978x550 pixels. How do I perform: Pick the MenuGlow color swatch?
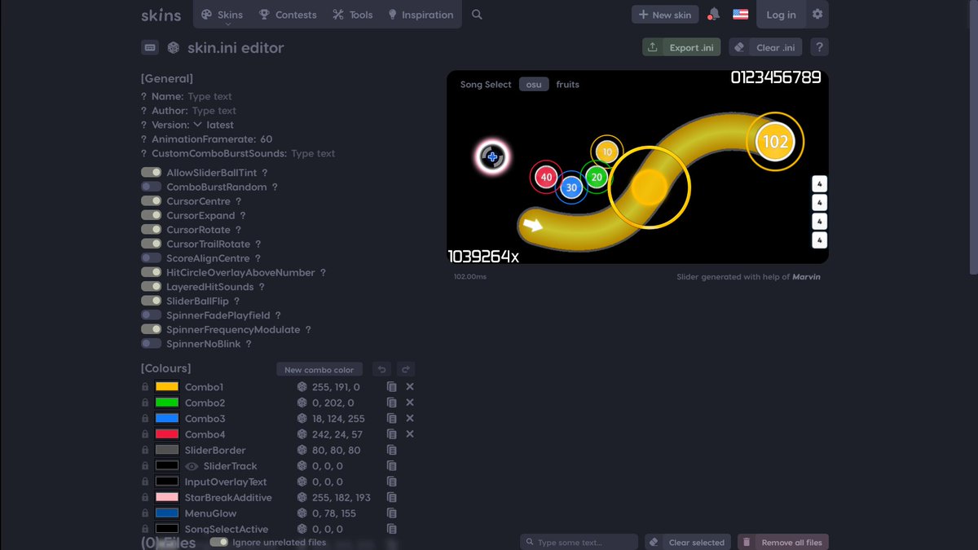click(x=165, y=513)
